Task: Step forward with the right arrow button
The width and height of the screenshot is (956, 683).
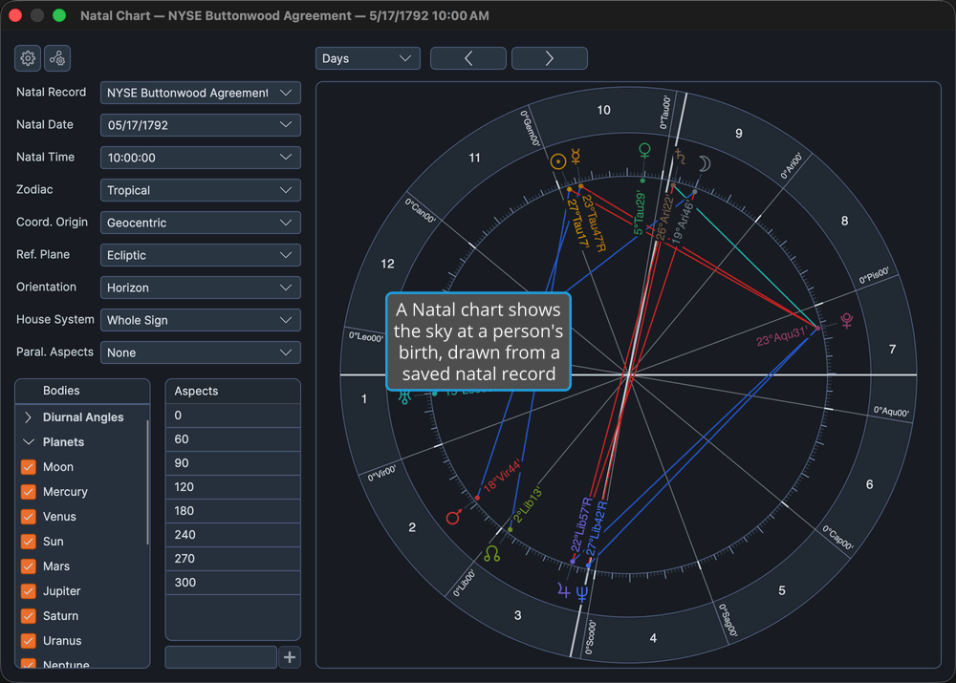Action: coord(550,58)
